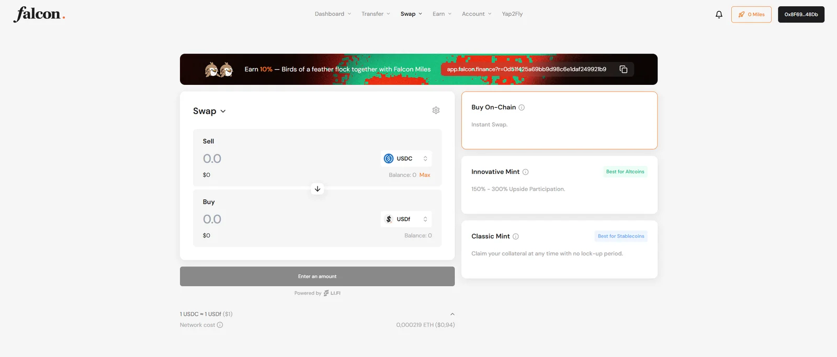Open USDf buy token selector
837x357 pixels.
tap(406, 219)
